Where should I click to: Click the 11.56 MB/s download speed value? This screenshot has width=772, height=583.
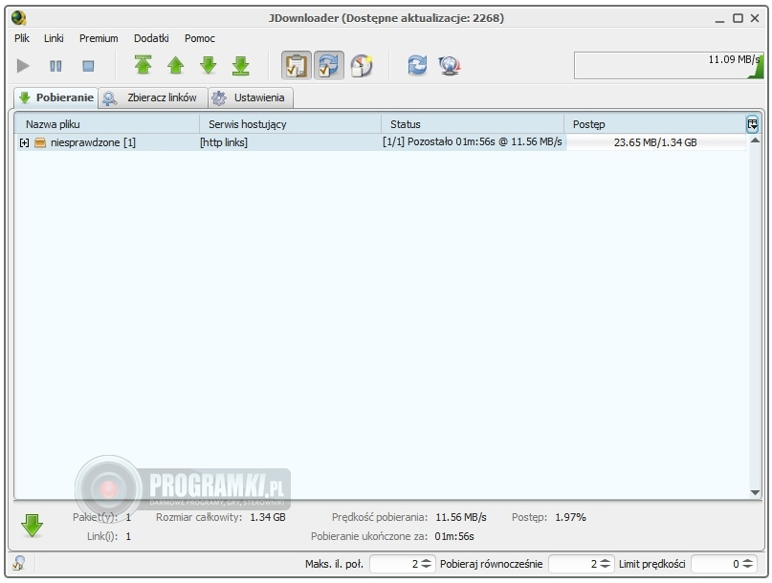[x=460, y=518]
